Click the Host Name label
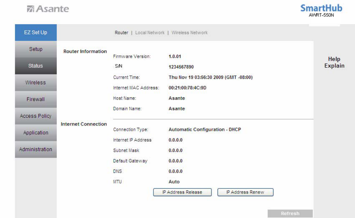The width and height of the screenshot is (355, 218). click(x=125, y=98)
